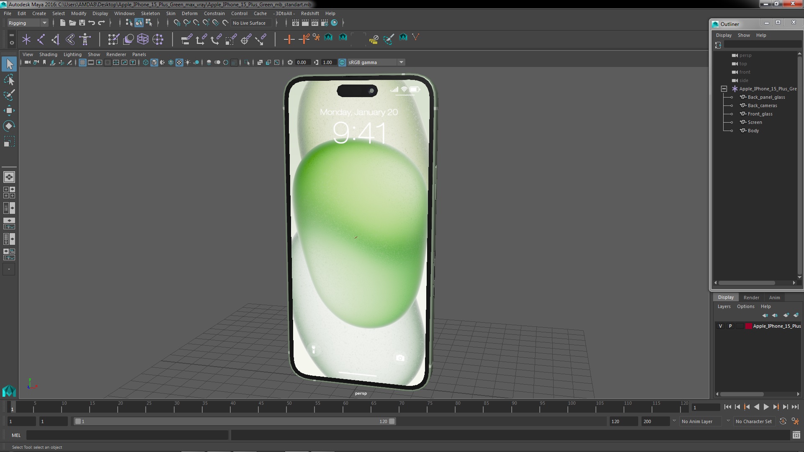Go to start of playback range
Image resolution: width=804 pixels, height=452 pixels.
[727, 407]
